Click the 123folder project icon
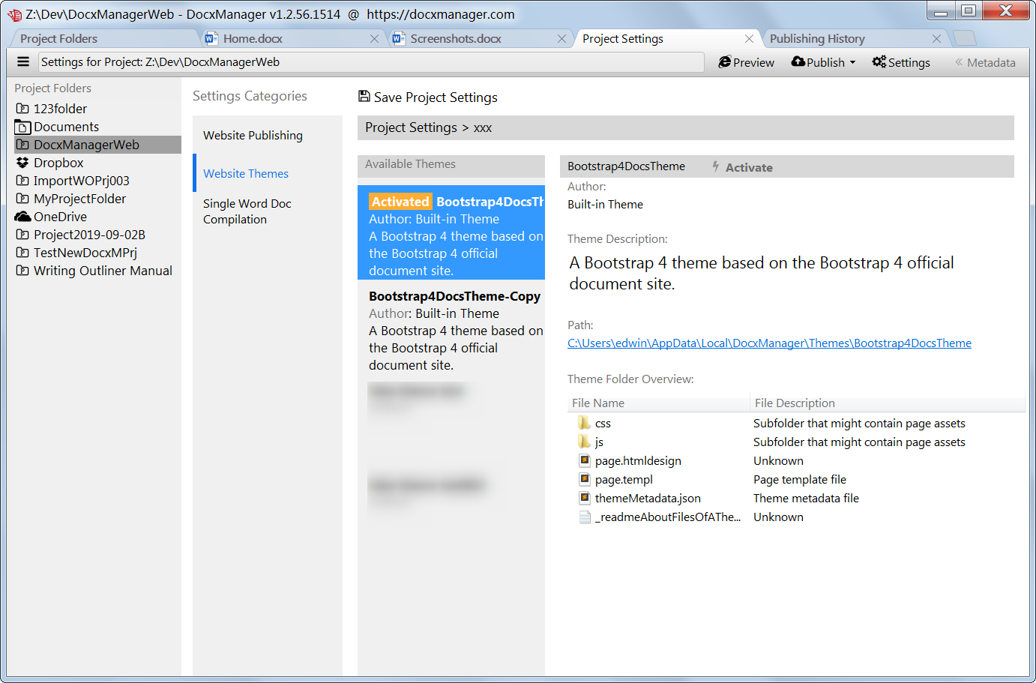Viewport: 1036px width, 683px height. point(22,109)
